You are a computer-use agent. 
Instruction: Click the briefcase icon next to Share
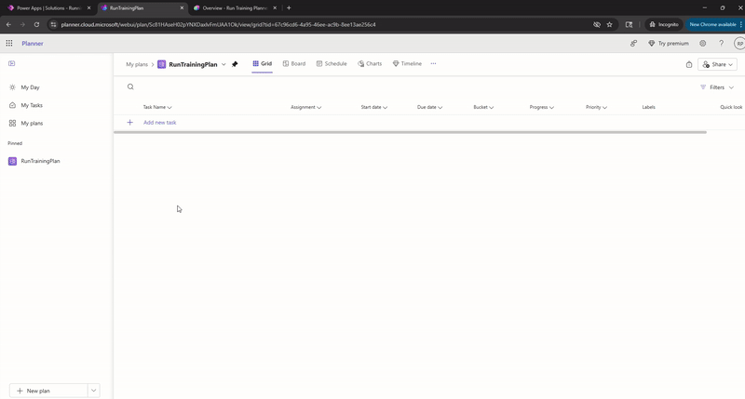[689, 64]
